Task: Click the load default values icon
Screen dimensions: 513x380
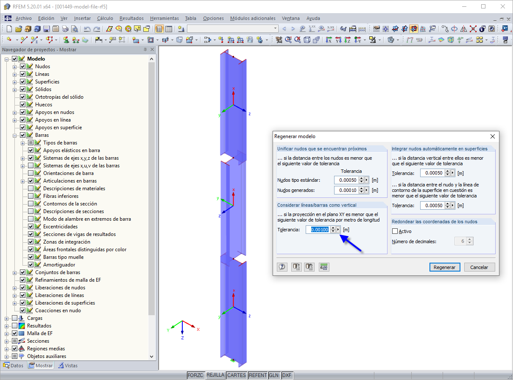Action: [296, 267]
